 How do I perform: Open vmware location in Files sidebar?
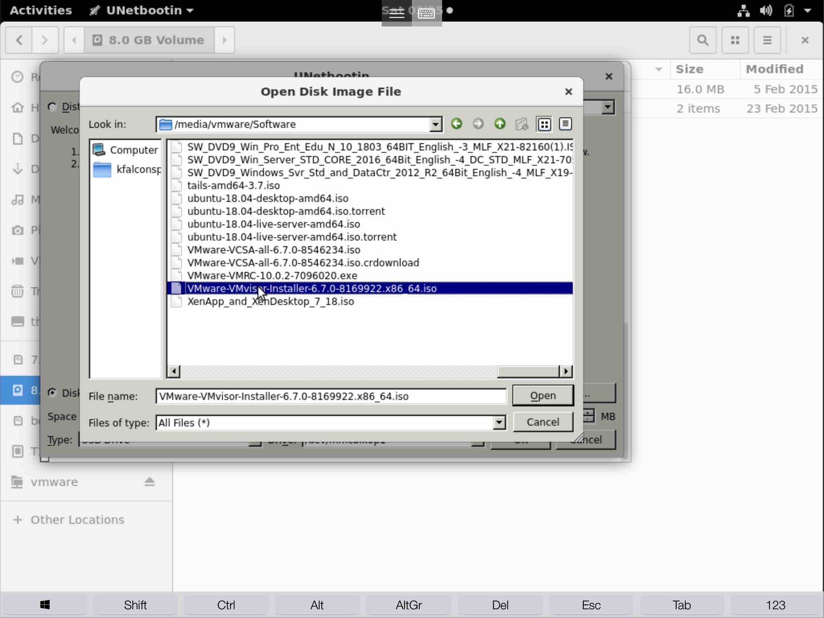[x=54, y=482]
